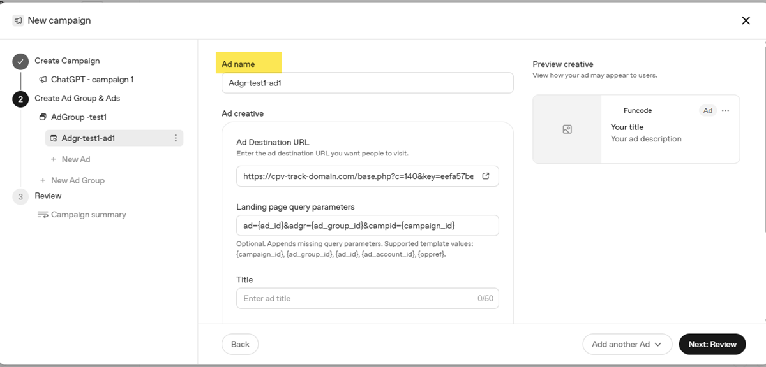Click the step 3 Review circle
Image resolution: width=766 pixels, height=367 pixels.
[20, 197]
